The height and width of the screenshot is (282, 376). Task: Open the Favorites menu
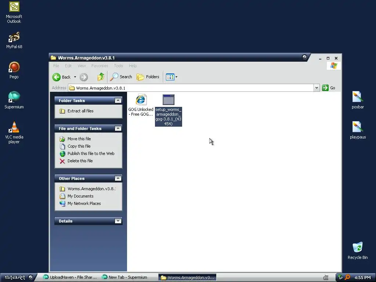(100, 66)
